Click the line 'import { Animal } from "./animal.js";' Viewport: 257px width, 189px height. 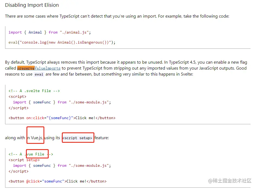coord(50,32)
